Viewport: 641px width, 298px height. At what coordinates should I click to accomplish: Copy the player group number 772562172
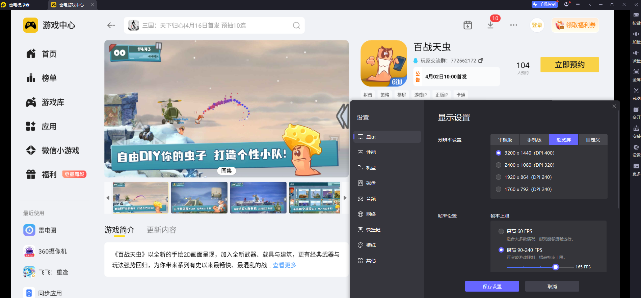point(481,61)
